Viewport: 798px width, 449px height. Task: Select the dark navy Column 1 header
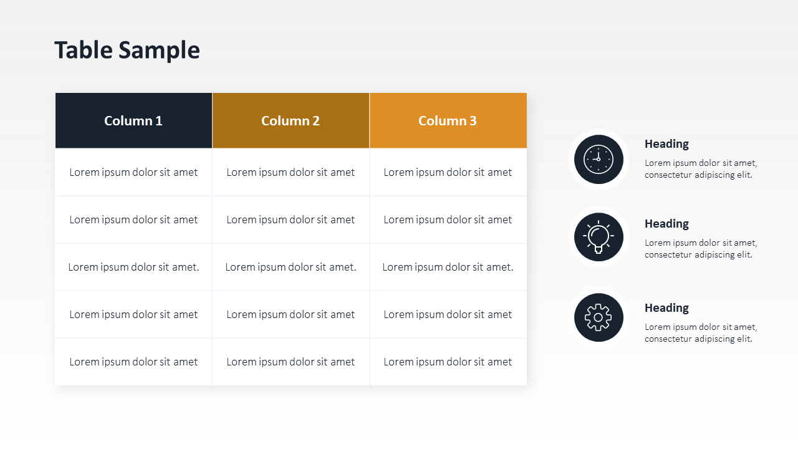pos(133,120)
